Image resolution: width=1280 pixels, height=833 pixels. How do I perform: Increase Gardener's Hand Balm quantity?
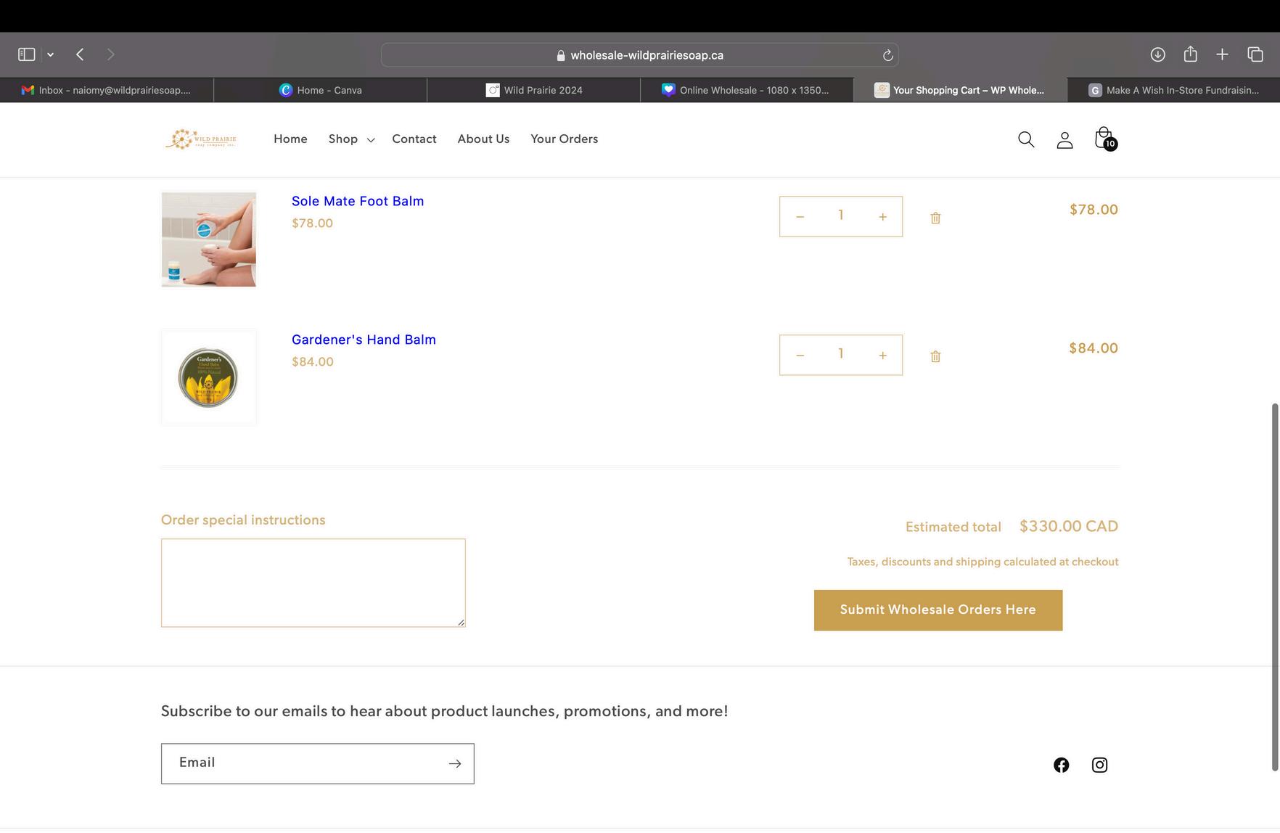(882, 355)
